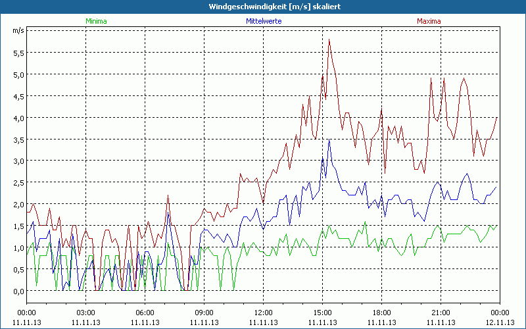526x329 pixels.
Task: Click the '15:00' time axis label
Action: pyautogui.click(x=323, y=313)
